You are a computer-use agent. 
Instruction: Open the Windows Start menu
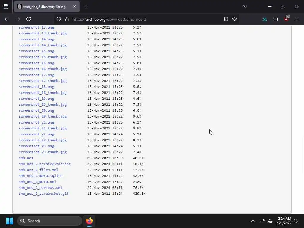click(9, 221)
